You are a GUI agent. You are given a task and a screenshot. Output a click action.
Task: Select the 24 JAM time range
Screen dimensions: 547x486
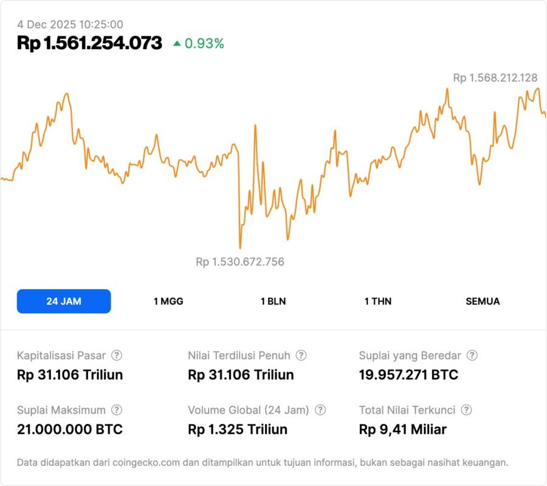64,301
